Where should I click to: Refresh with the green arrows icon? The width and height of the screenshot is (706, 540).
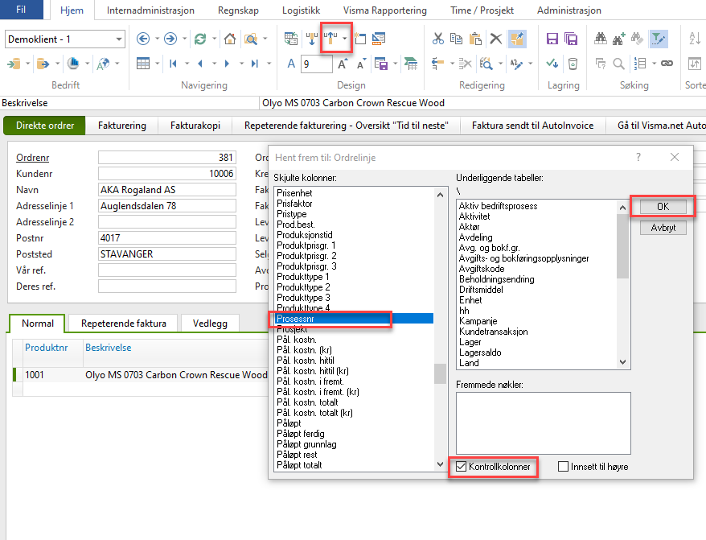200,39
